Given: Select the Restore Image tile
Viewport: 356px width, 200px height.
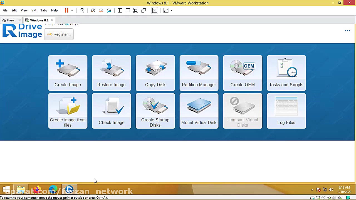Looking at the screenshot, I should [111, 73].
